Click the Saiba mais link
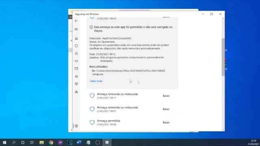This screenshot has height=146, width=260. pyautogui.click(x=96, y=81)
